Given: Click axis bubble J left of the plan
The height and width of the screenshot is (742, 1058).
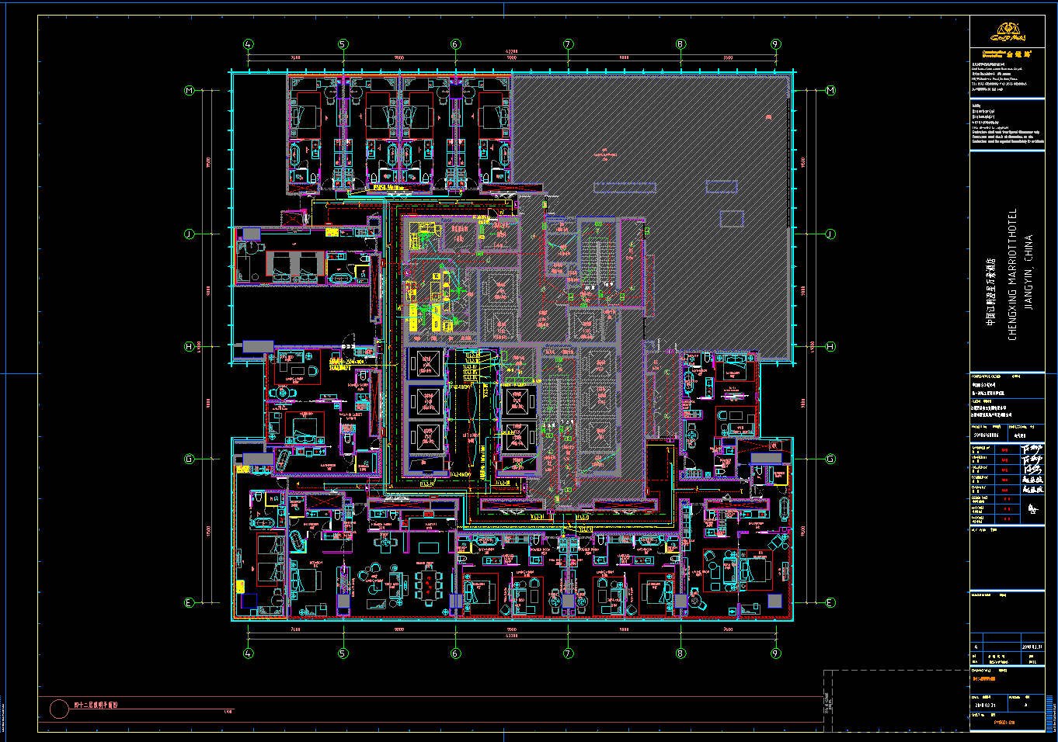Looking at the screenshot, I should coord(189,234).
